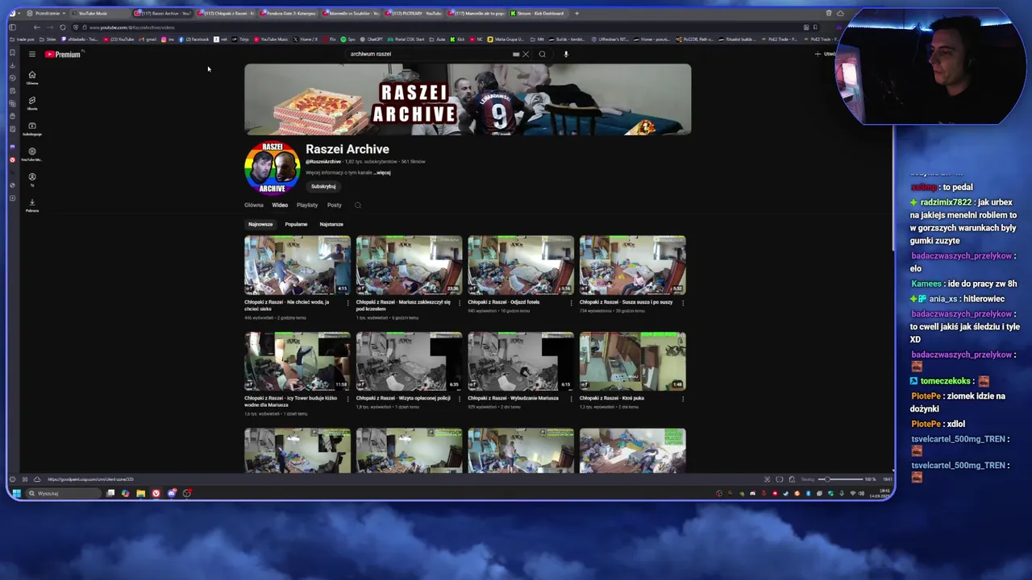Click the browser address bar URL
Screen dimensions: 1032x580
pyautogui.click(x=132, y=27)
